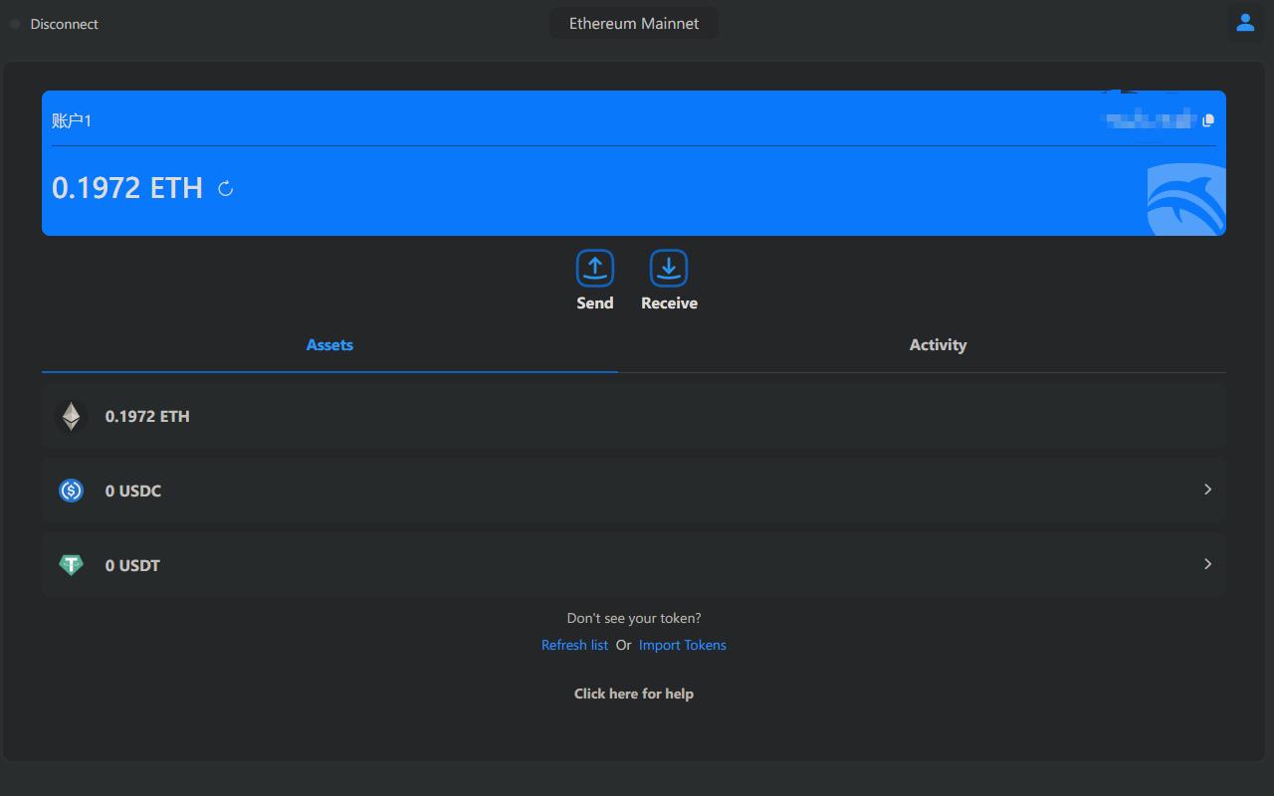Refresh the ETH balance icon
The width and height of the screenshot is (1274, 796).
[226, 188]
